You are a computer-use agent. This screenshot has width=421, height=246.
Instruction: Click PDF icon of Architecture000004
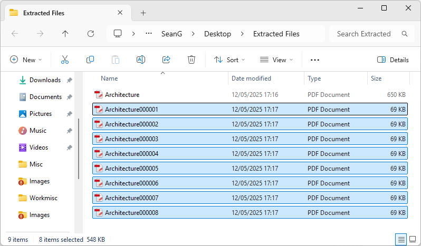[99, 153]
